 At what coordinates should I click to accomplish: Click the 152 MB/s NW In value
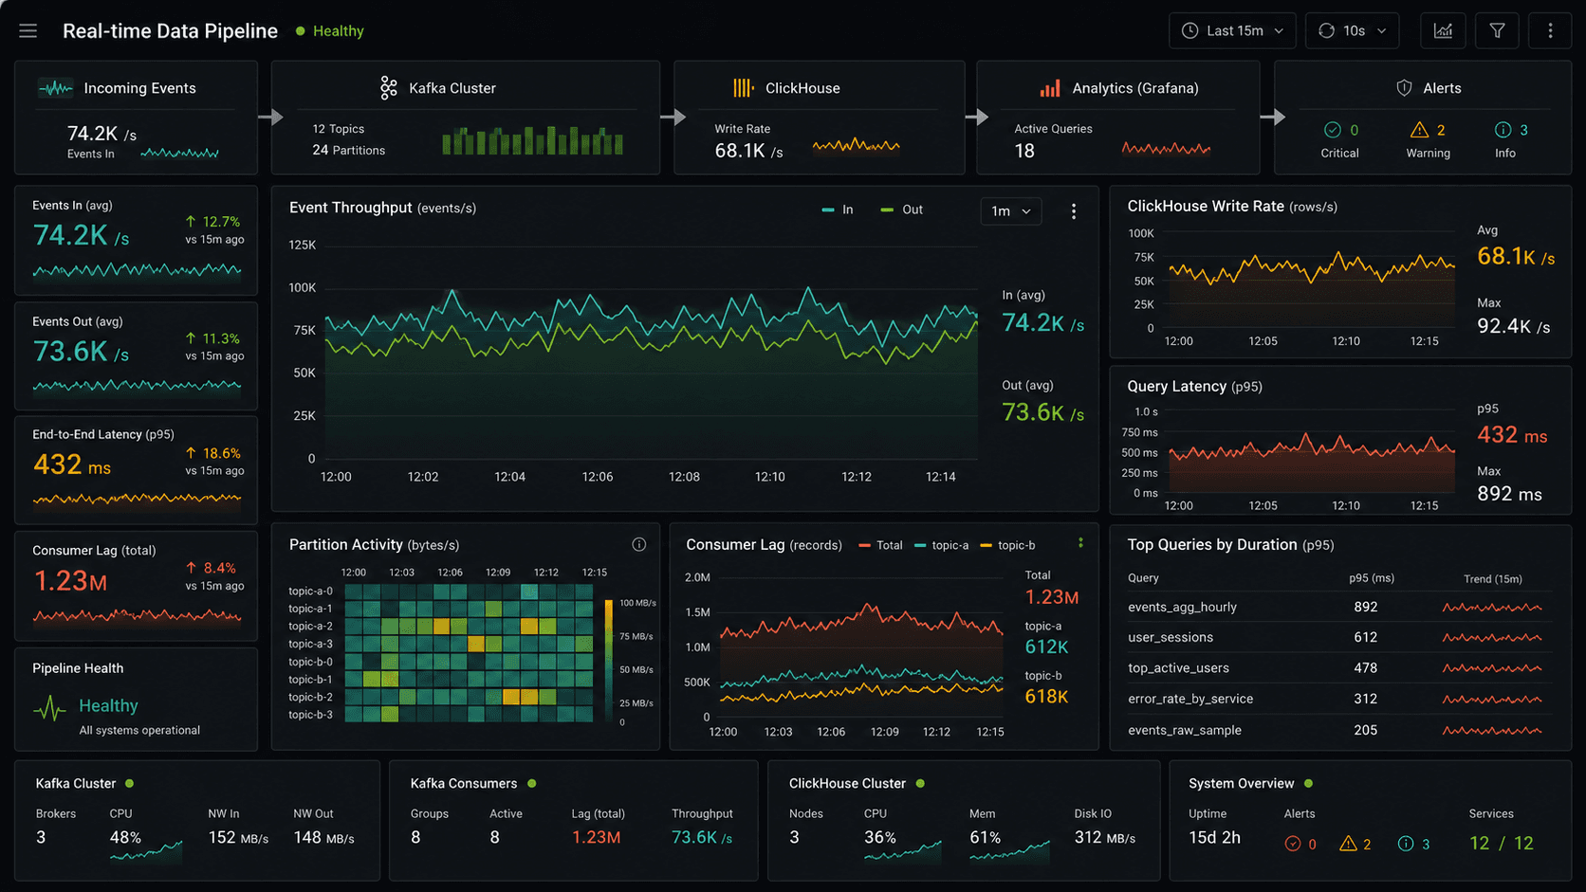tap(238, 838)
